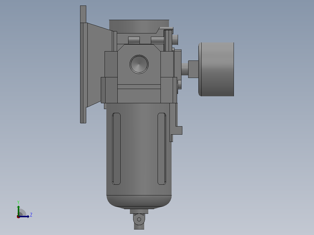The image size is (314, 235).
Task: Select the pressure gauge cylinder on the right
Action: click(x=216, y=69)
